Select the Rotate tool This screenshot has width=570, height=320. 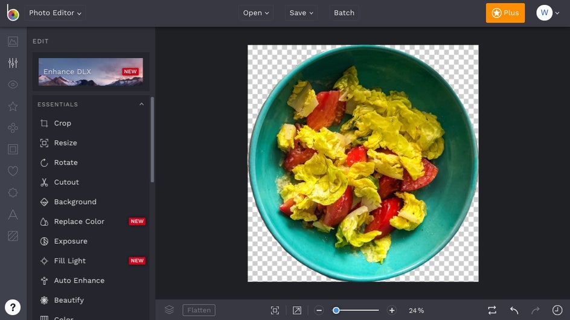tap(91, 162)
